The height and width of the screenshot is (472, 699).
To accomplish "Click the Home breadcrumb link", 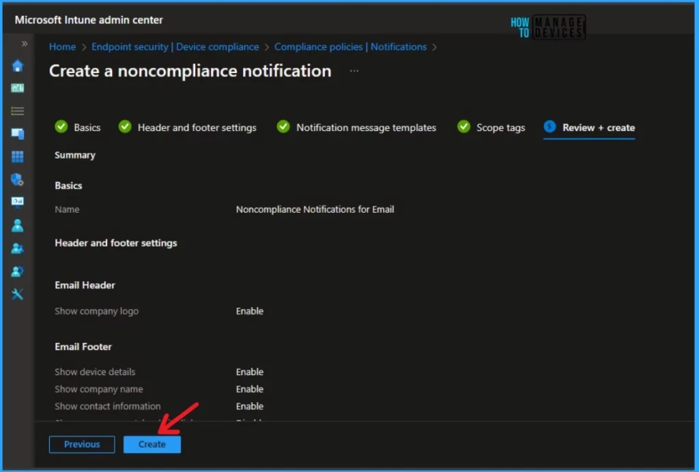I will coord(62,47).
